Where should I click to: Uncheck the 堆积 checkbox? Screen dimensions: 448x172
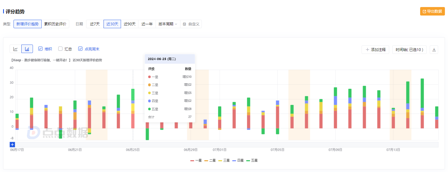41,49
